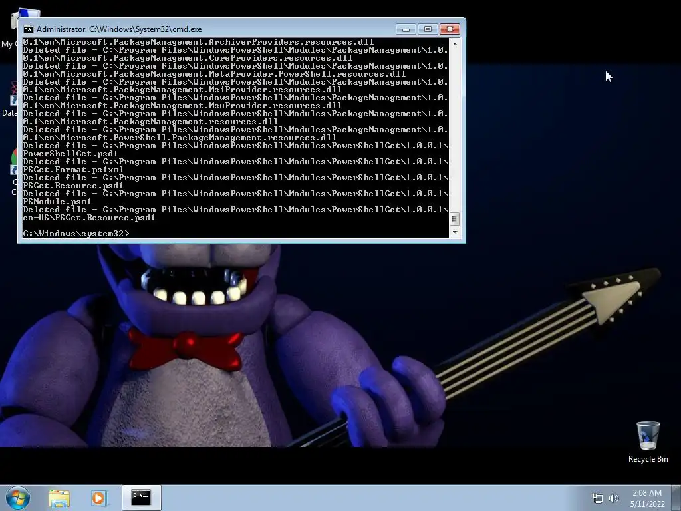This screenshot has height=511, width=681.
Task: Click the PSModule.psm1 output line
Action: tap(57, 202)
